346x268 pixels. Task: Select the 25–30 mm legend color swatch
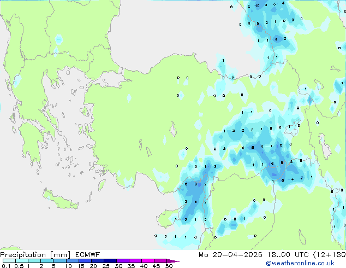click(110, 261)
